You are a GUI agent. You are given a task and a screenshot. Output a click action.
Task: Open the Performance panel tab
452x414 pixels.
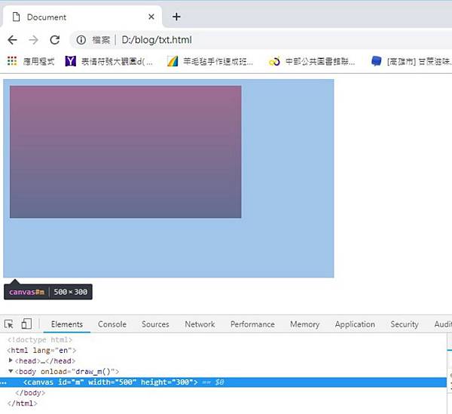tap(252, 324)
